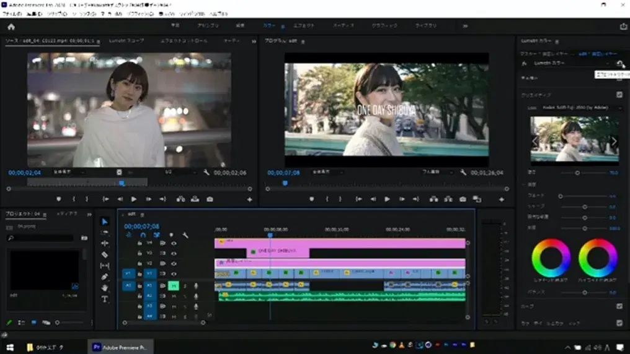Screen dimensions: 630x354
Task: Click Overwrite button in Source monitor
Action: (x=195, y=199)
